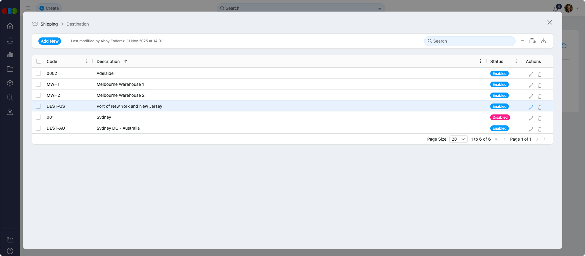Open the notifications bell
Screen dimensions: 585x256
coord(556,9)
